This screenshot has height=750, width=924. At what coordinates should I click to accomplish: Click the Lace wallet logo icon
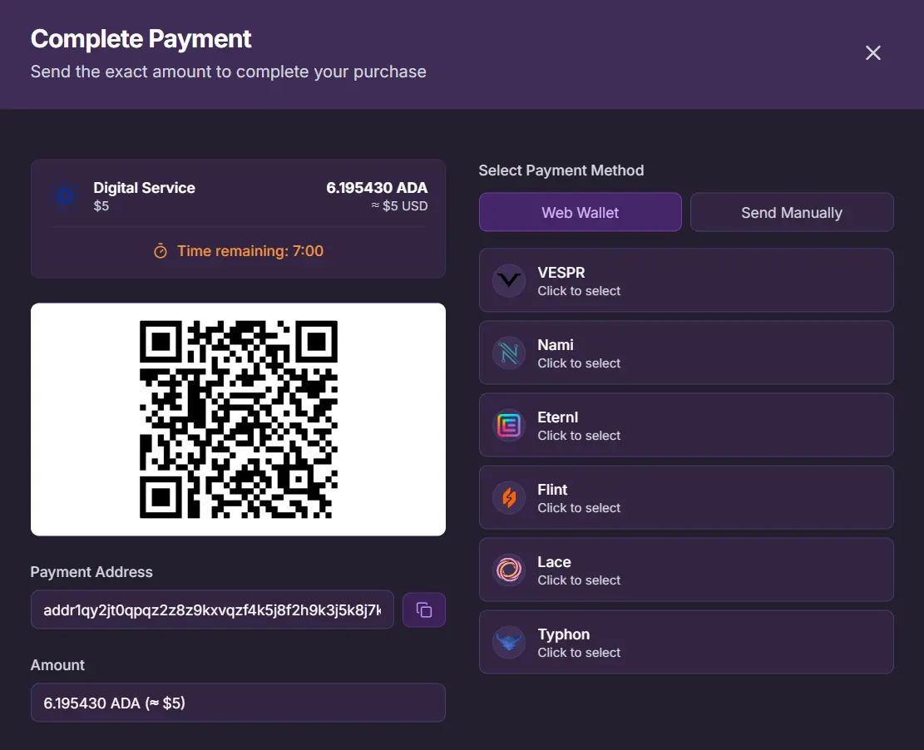509,570
